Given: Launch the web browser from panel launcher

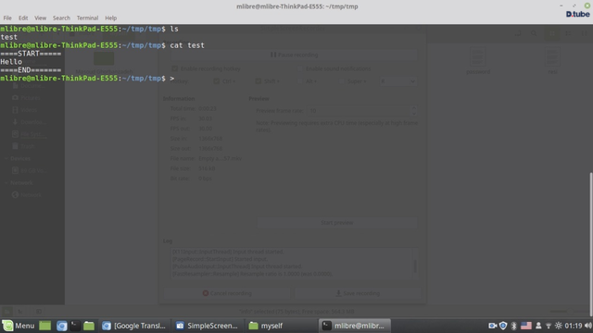Looking at the screenshot, I should tap(62, 326).
